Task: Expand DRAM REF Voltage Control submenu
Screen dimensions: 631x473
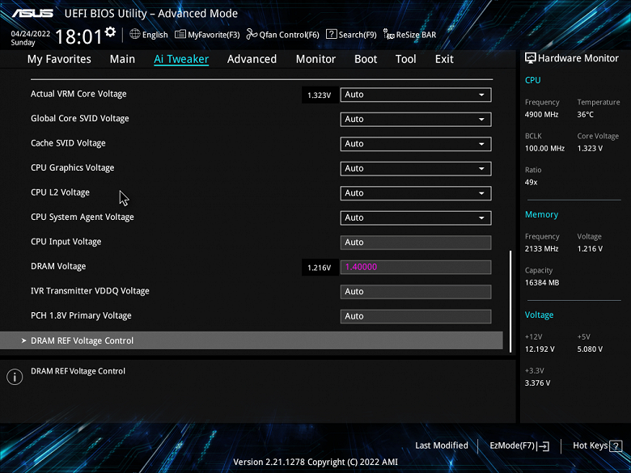Action: 252,340
